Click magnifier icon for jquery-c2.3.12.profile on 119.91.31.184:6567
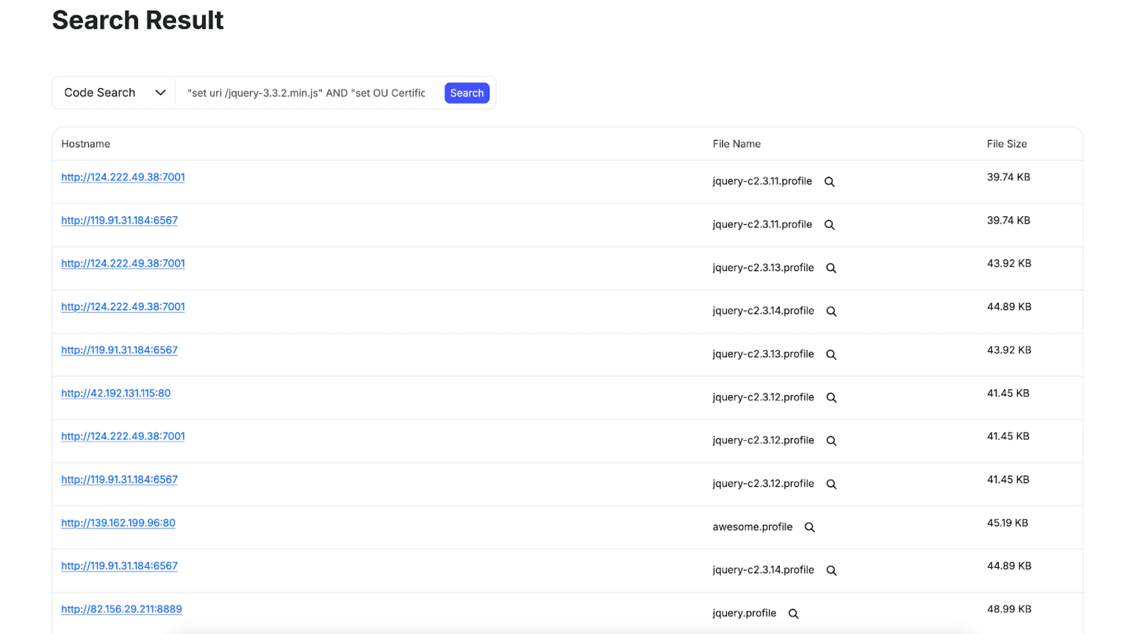This screenshot has width=1127, height=634. point(831,484)
